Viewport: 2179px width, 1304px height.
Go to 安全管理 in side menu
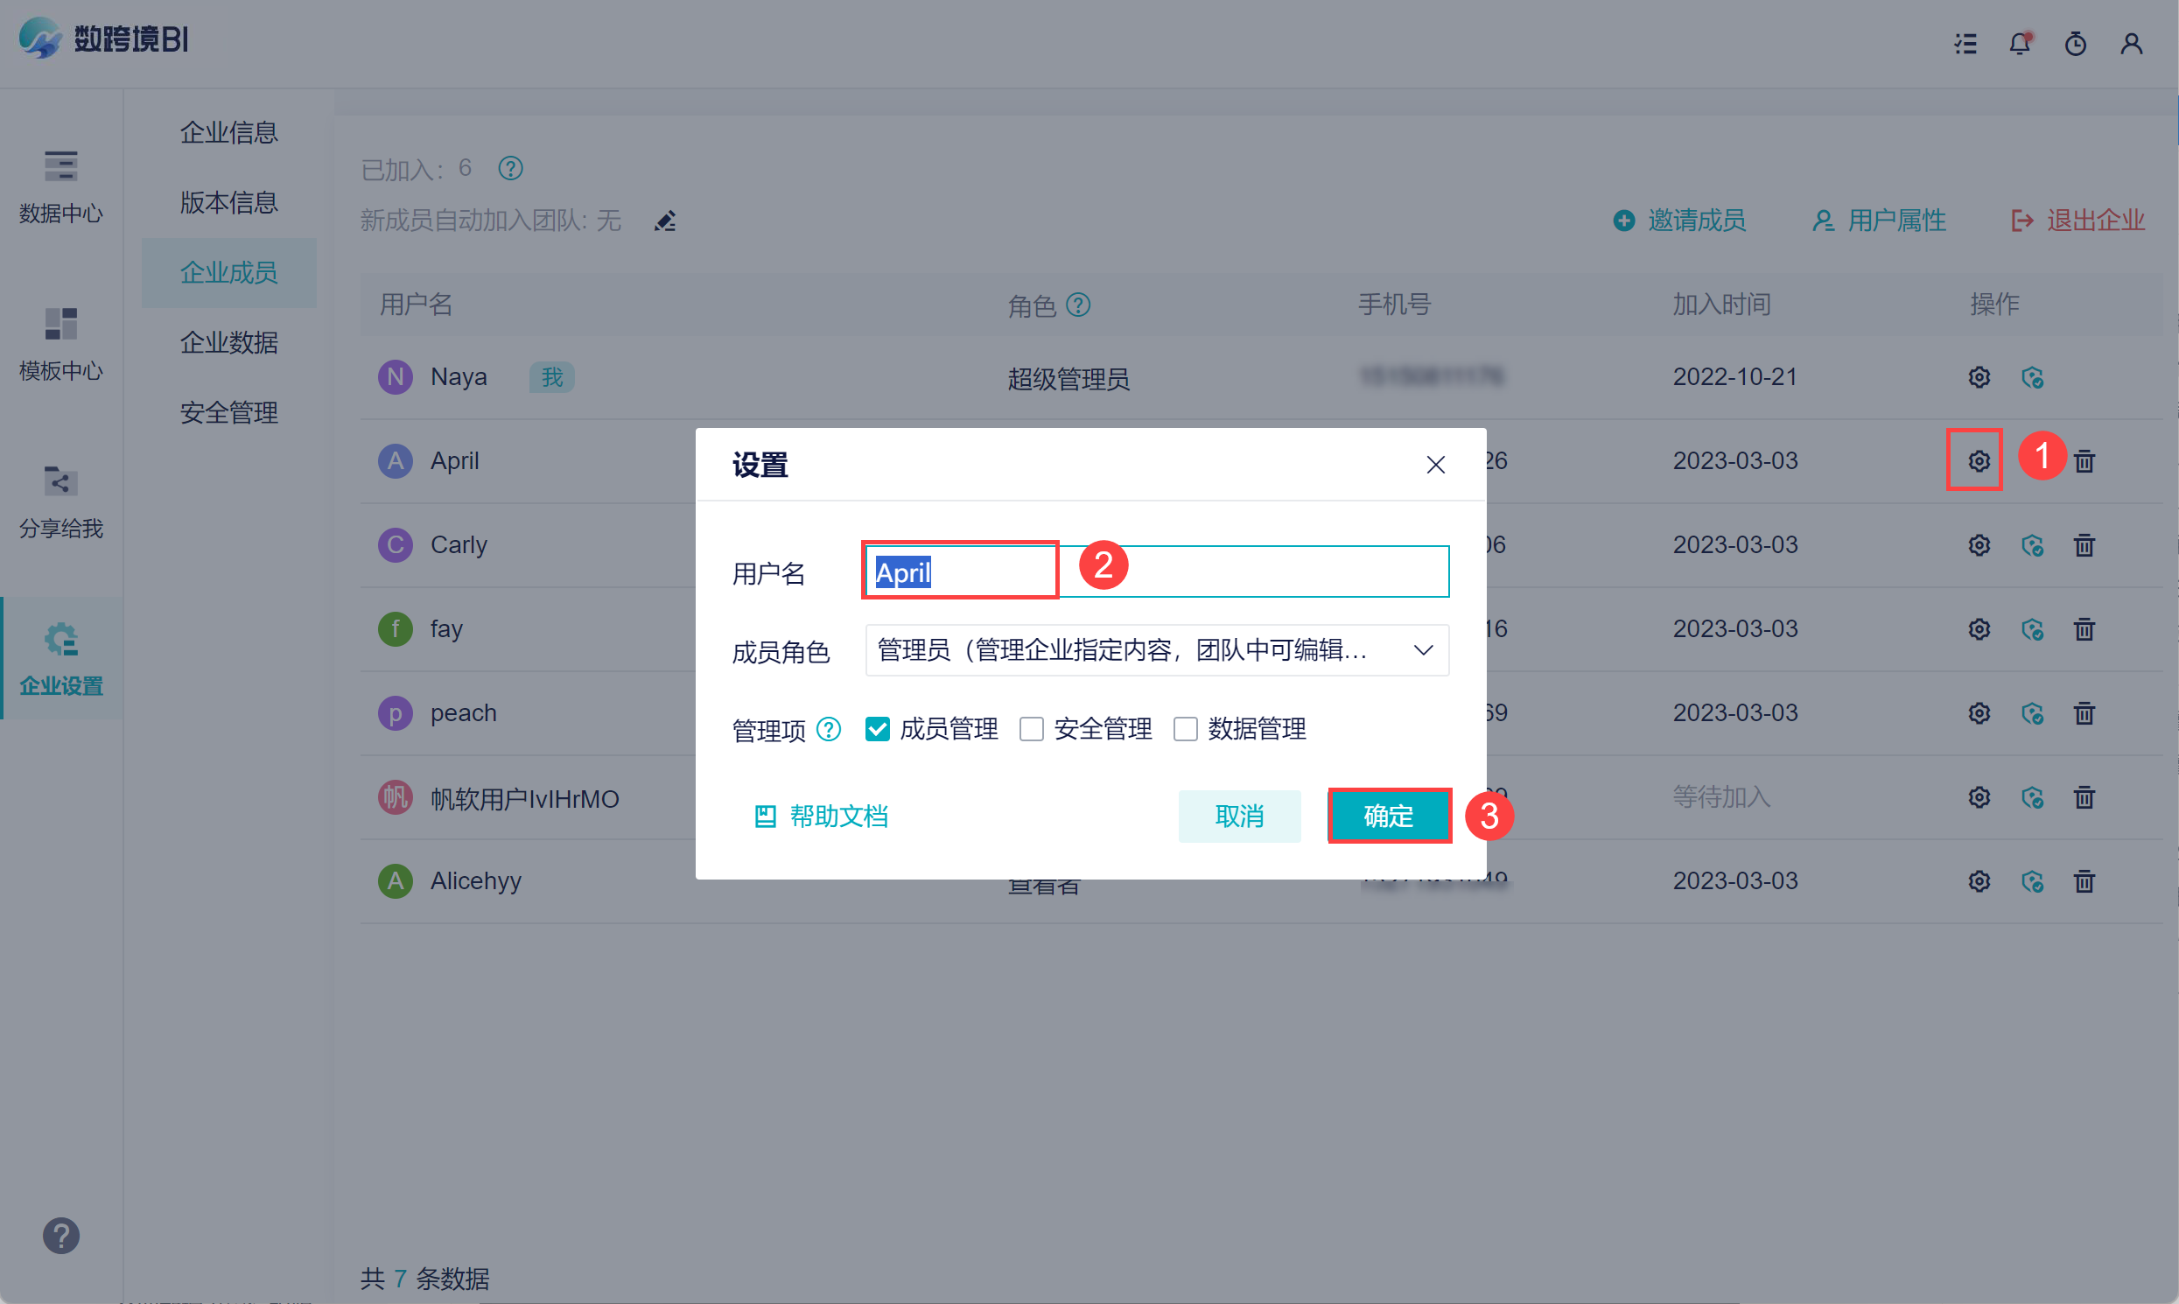click(x=228, y=412)
